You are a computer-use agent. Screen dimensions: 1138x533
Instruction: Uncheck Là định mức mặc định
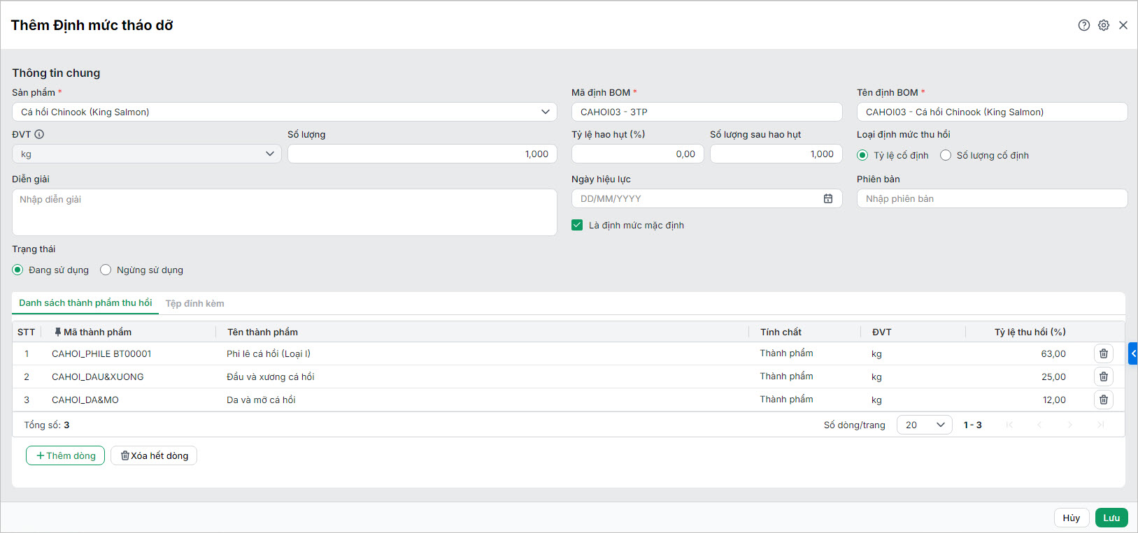577,225
